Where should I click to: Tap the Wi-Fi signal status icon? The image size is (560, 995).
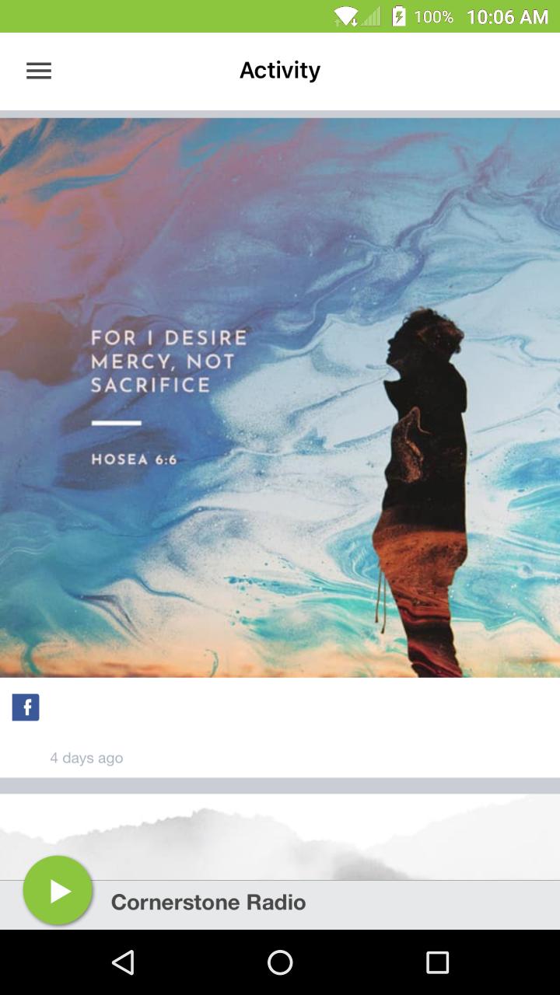pyautogui.click(x=345, y=16)
